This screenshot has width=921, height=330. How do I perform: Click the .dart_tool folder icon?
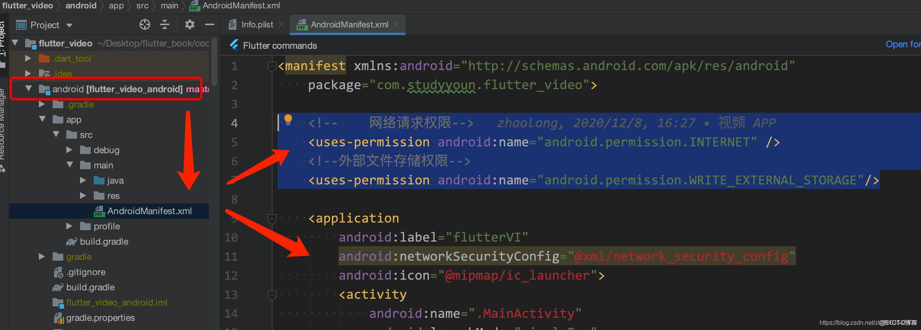pos(44,58)
